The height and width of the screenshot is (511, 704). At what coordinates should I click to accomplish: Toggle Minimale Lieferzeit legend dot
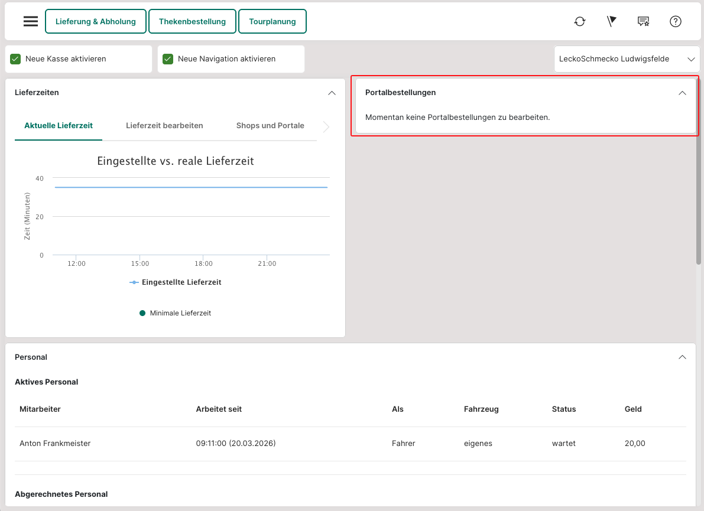142,313
